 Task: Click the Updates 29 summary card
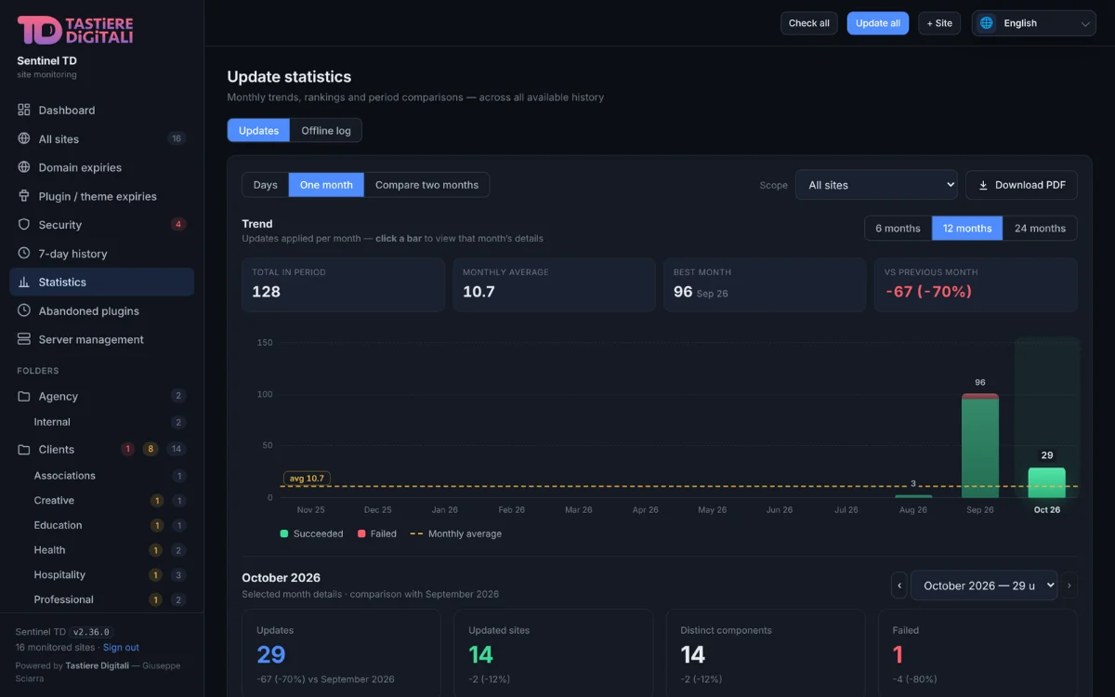point(341,653)
